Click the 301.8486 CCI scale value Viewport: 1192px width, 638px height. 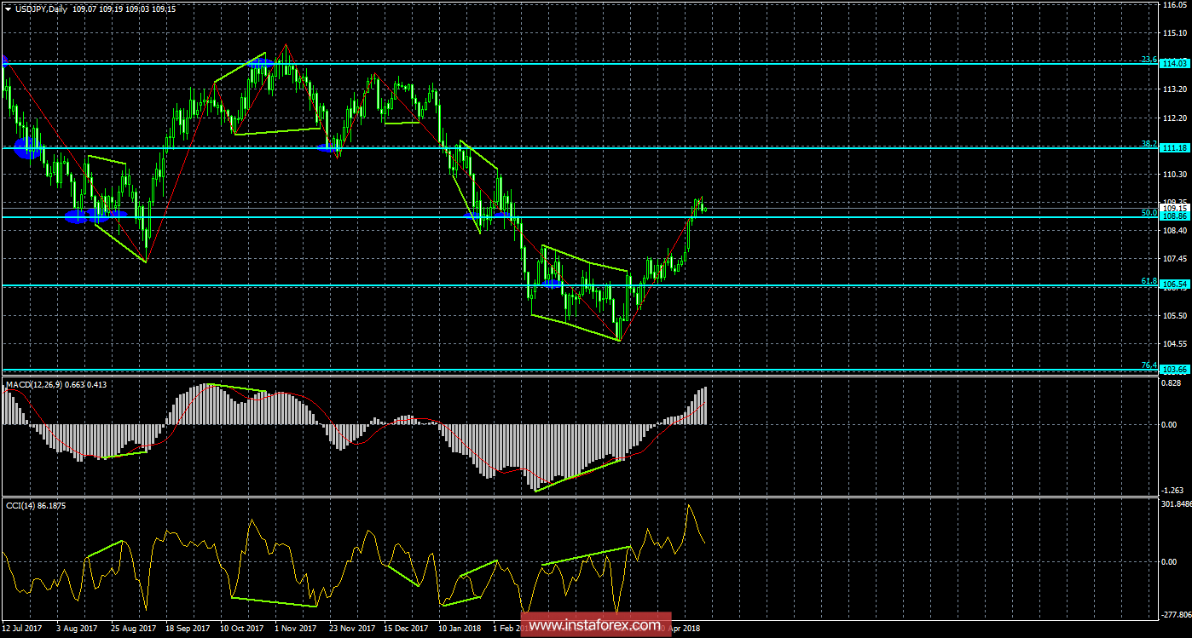(x=1177, y=505)
